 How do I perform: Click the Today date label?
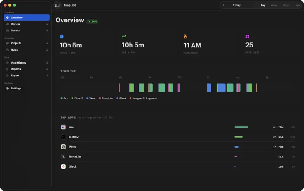[237, 5]
